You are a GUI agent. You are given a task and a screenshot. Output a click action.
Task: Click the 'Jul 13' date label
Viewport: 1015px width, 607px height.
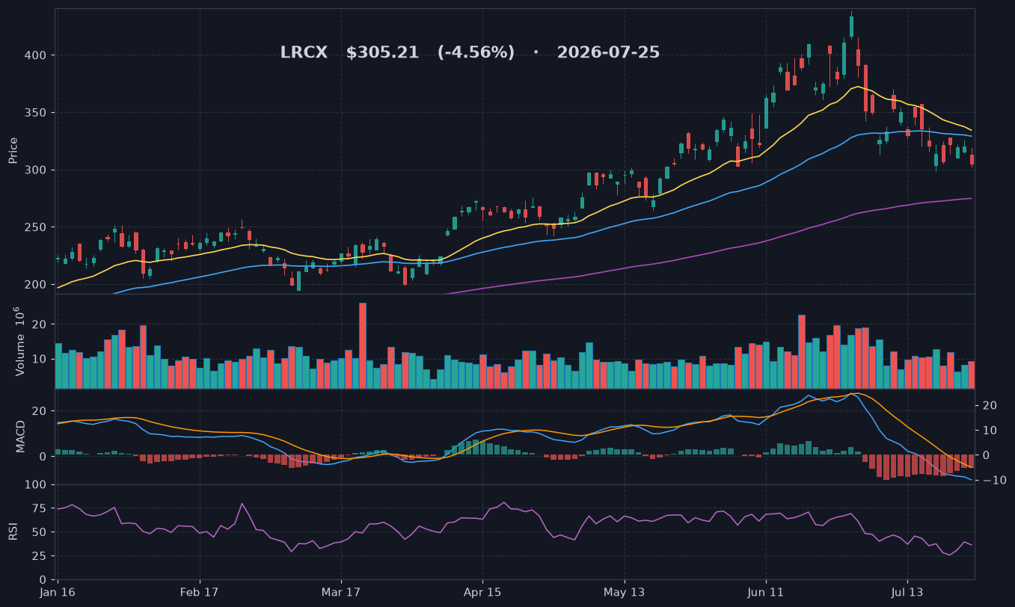point(907,591)
